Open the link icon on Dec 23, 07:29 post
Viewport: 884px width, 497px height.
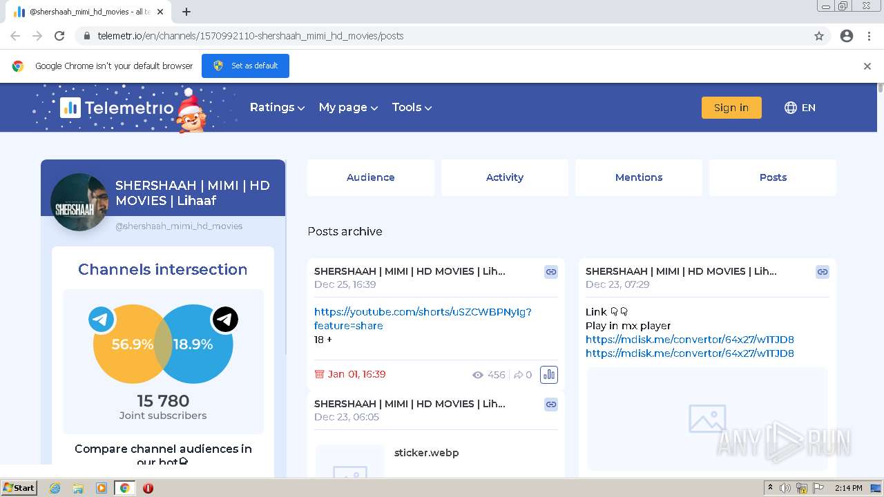(823, 272)
